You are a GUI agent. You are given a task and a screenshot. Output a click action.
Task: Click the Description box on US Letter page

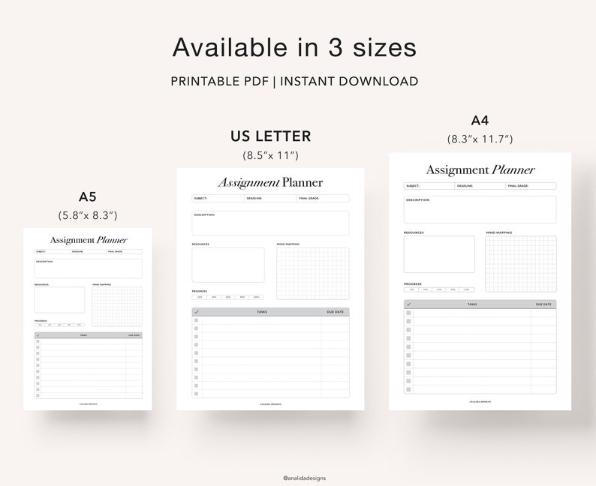click(x=270, y=223)
